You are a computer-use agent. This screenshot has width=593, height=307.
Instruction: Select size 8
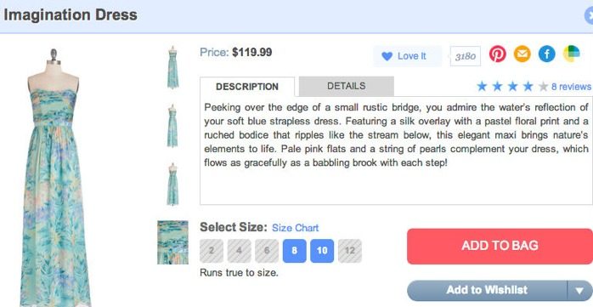pyautogui.click(x=294, y=251)
